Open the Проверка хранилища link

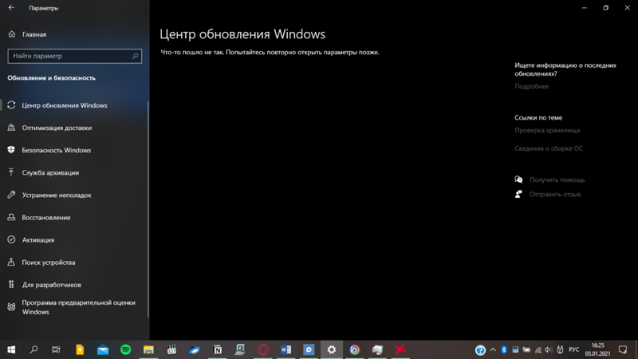(x=547, y=130)
